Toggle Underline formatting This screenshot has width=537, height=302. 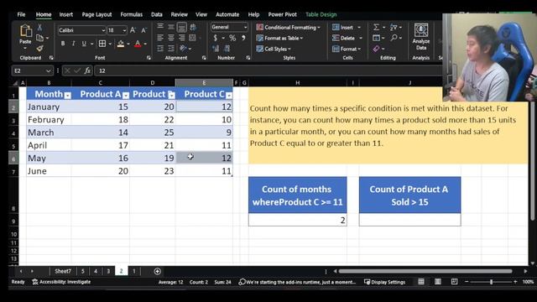pyautogui.click(x=84, y=44)
